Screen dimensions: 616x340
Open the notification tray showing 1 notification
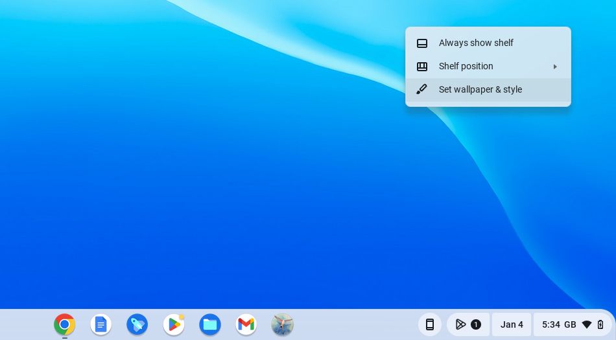(x=468, y=324)
